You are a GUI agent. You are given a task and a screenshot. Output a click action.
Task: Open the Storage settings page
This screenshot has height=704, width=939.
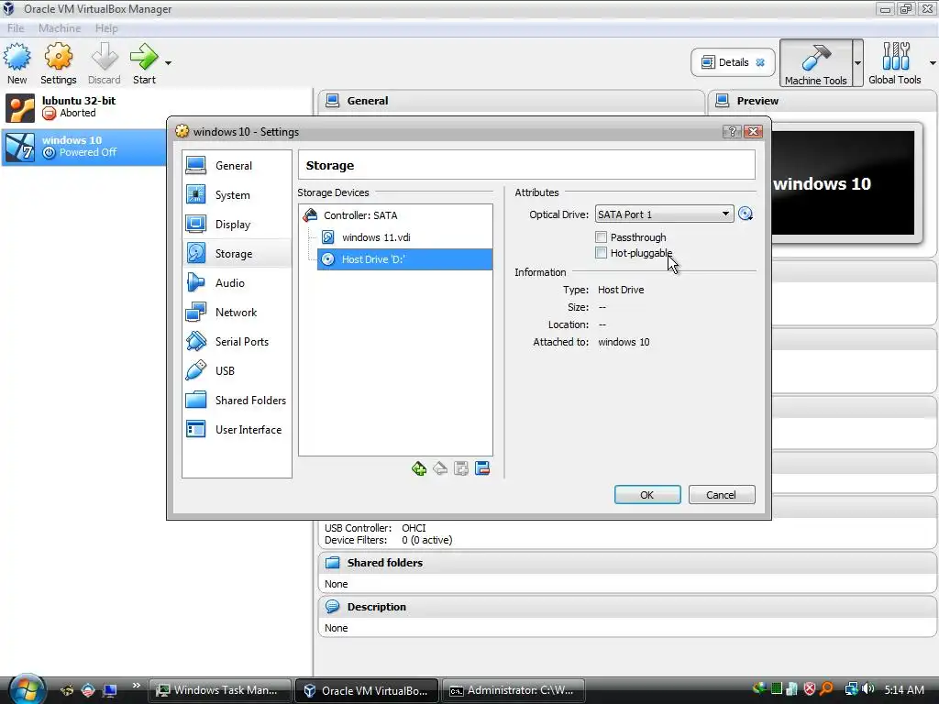pyautogui.click(x=237, y=254)
